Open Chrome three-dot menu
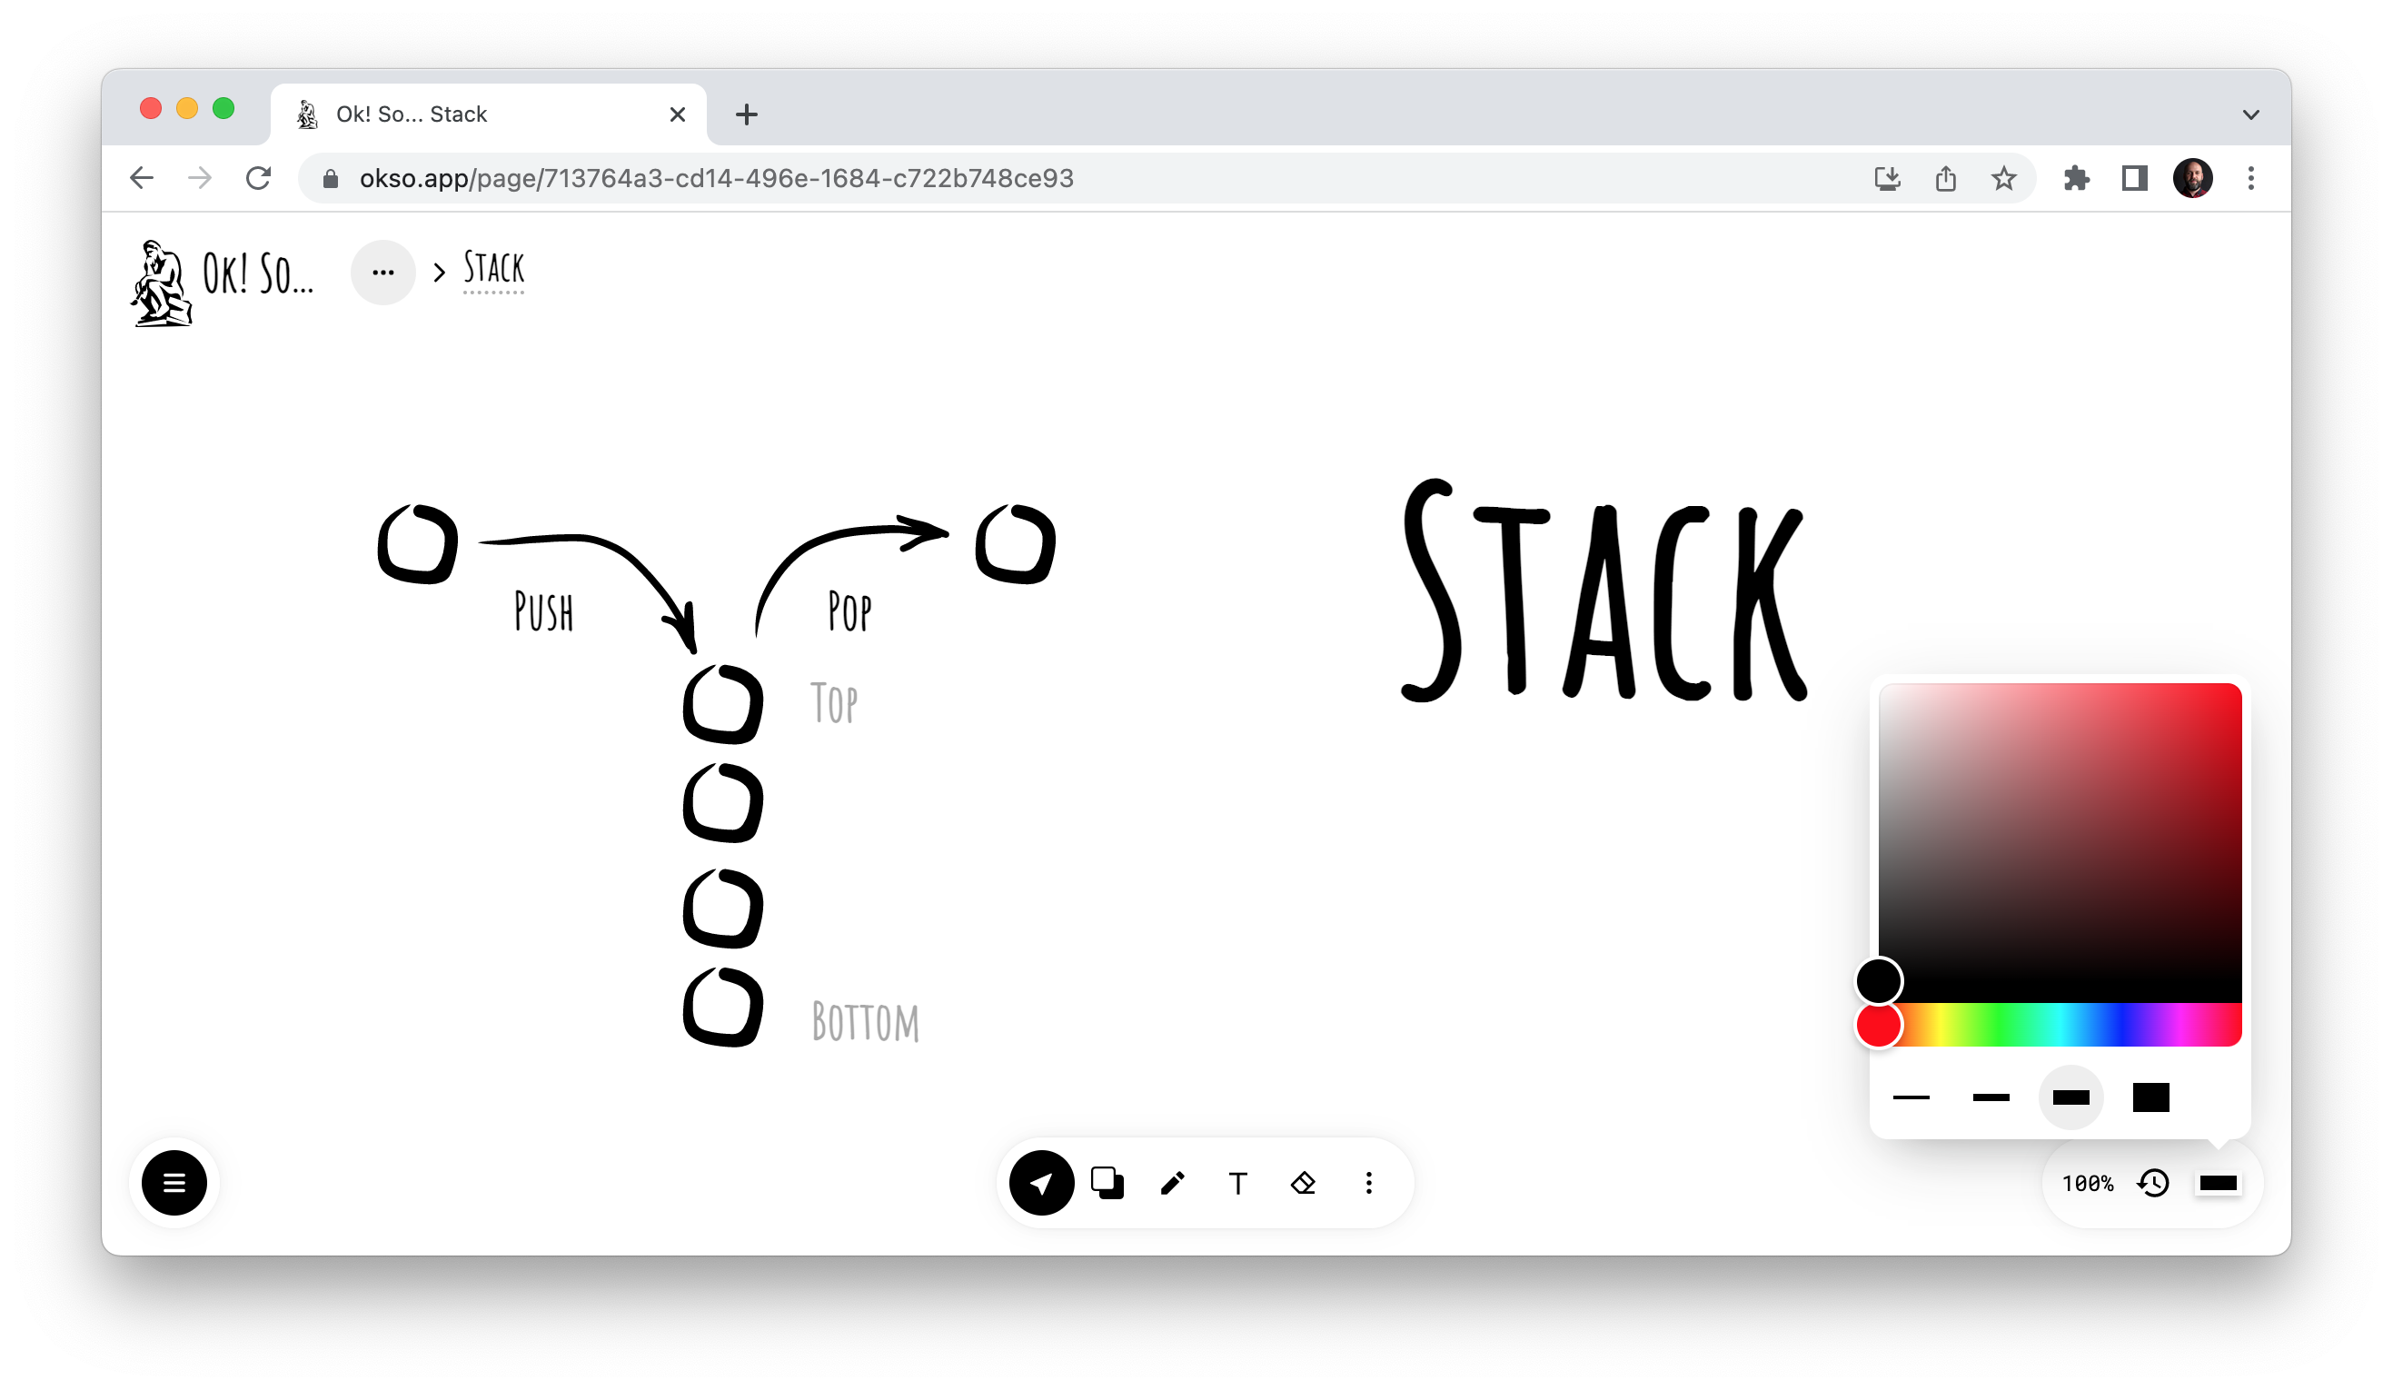This screenshot has width=2393, height=1390. coord(2250,177)
